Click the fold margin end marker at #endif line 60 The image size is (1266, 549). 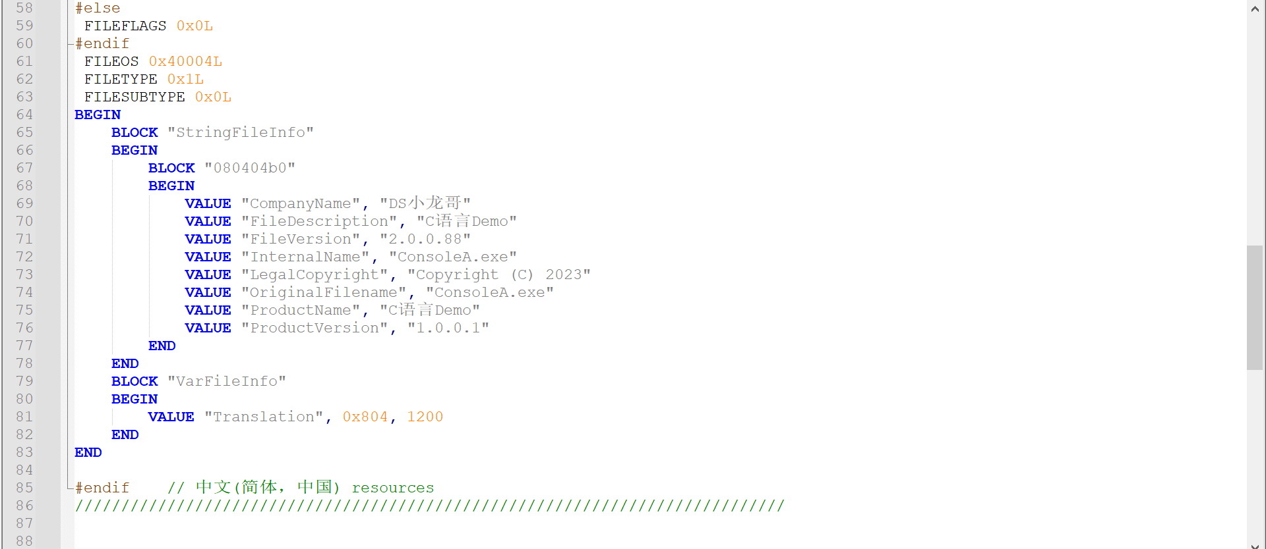pyautogui.click(x=68, y=43)
